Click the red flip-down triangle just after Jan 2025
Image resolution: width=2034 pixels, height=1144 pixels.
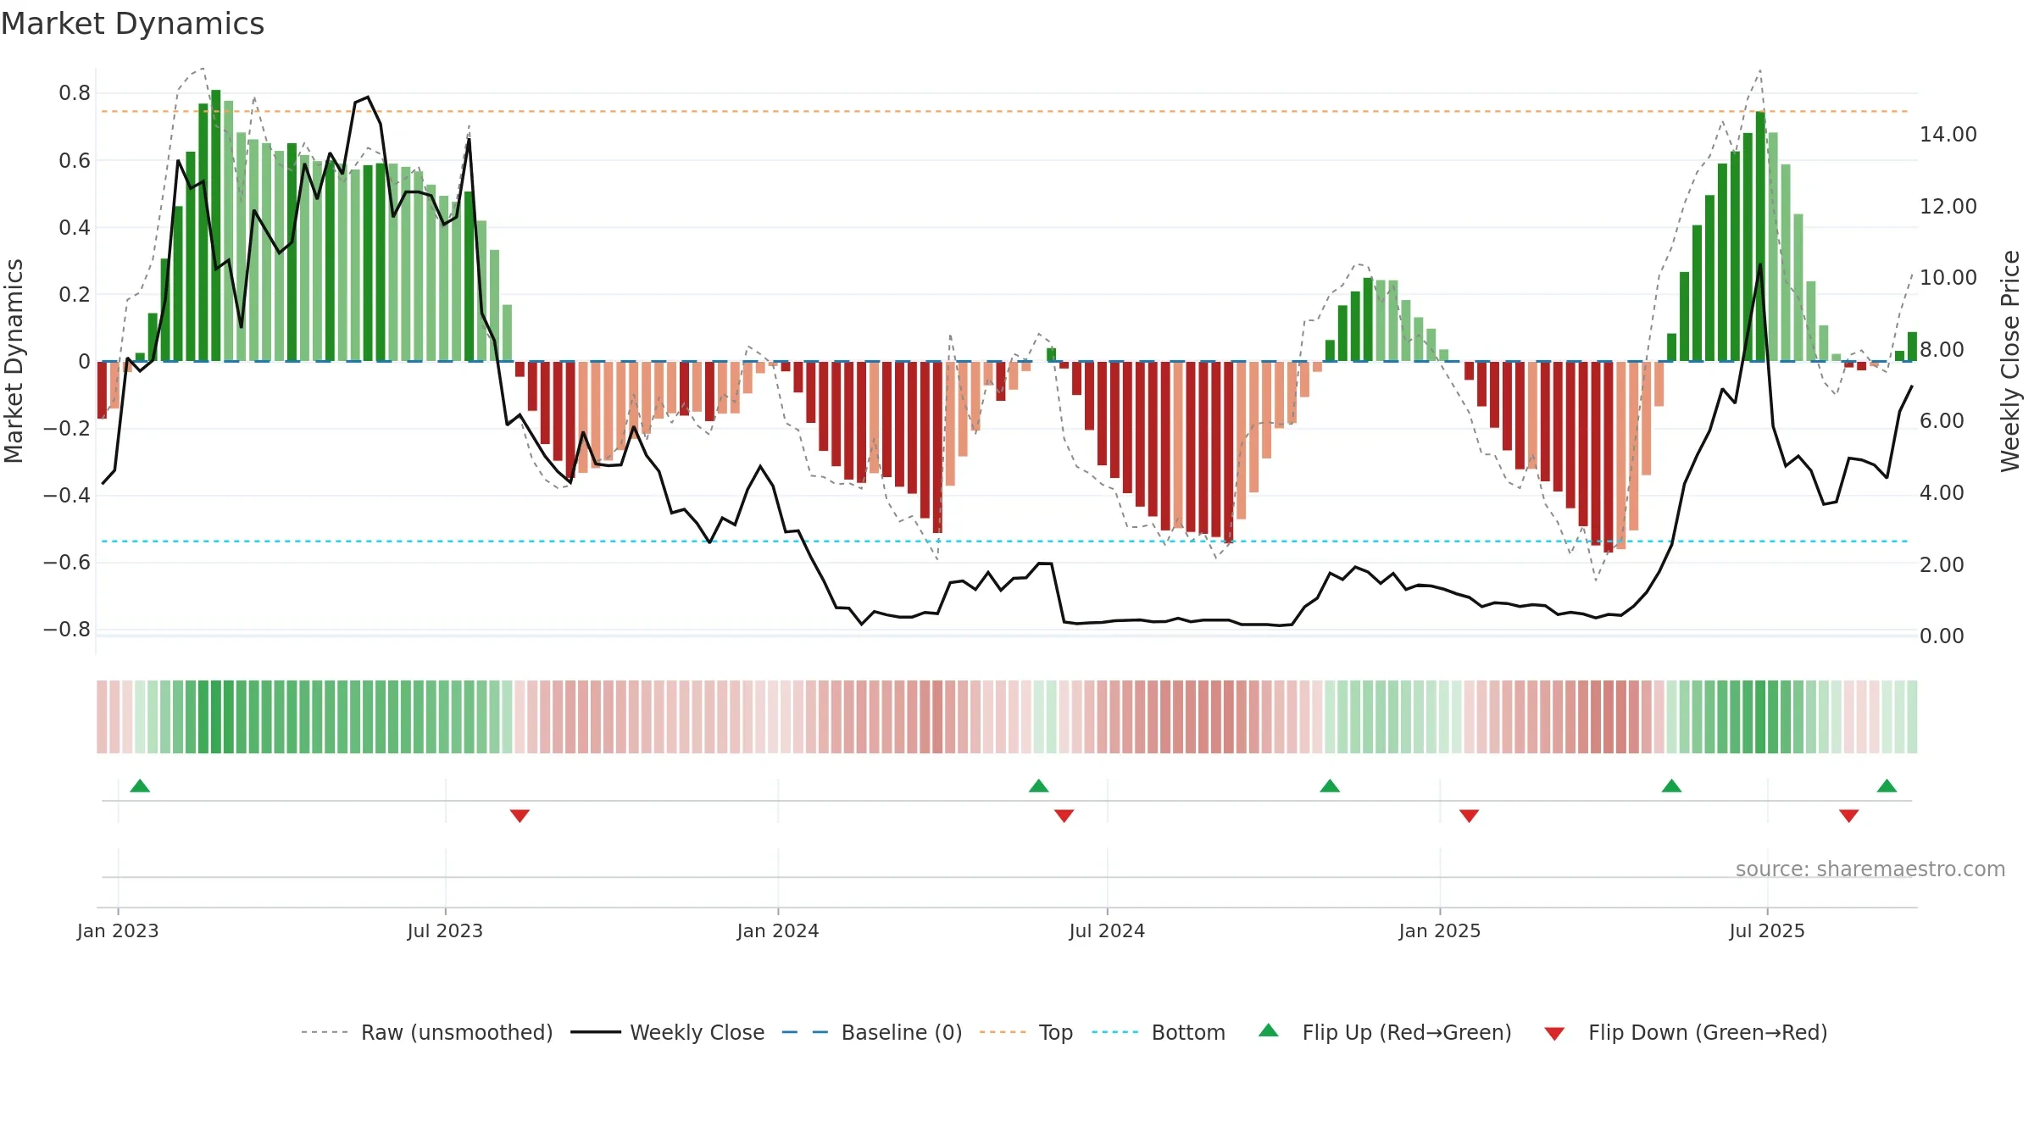(x=1469, y=816)
